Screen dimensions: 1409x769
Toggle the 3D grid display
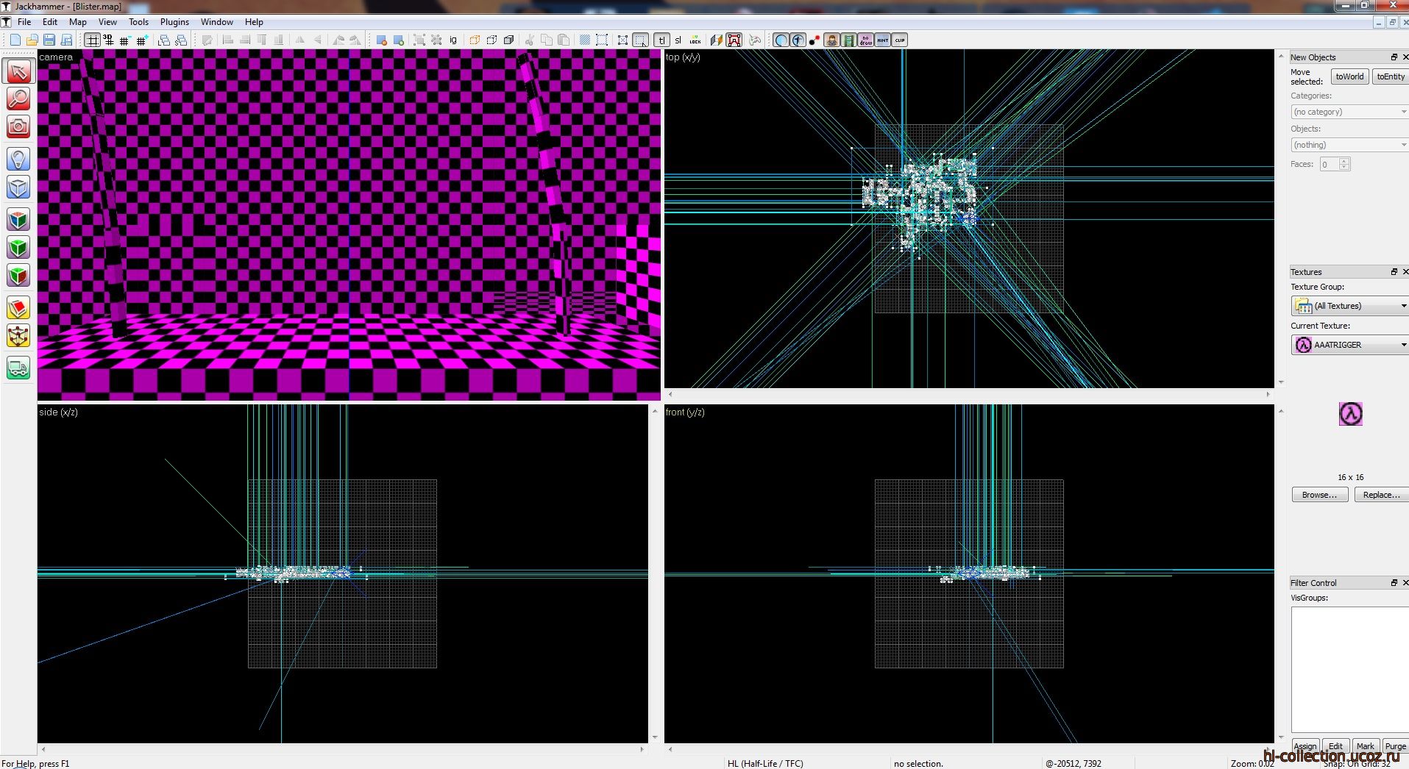[109, 40]
